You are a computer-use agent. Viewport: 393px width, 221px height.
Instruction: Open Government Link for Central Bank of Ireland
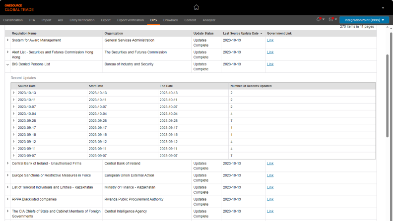pyautogui.click(x=270, y=163)
